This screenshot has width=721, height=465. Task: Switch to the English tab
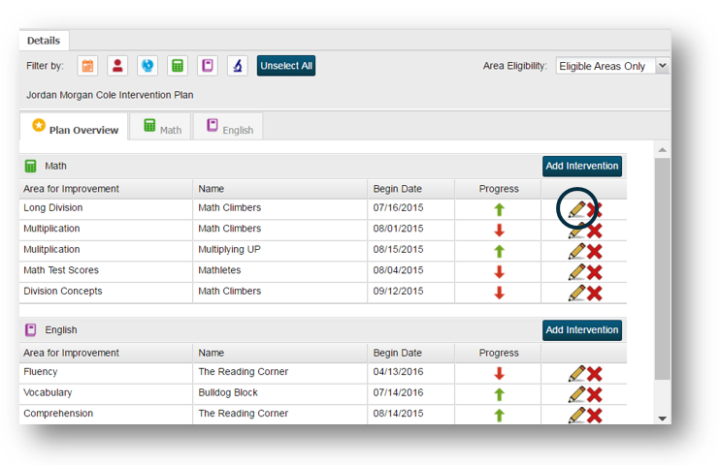point(229,129)
